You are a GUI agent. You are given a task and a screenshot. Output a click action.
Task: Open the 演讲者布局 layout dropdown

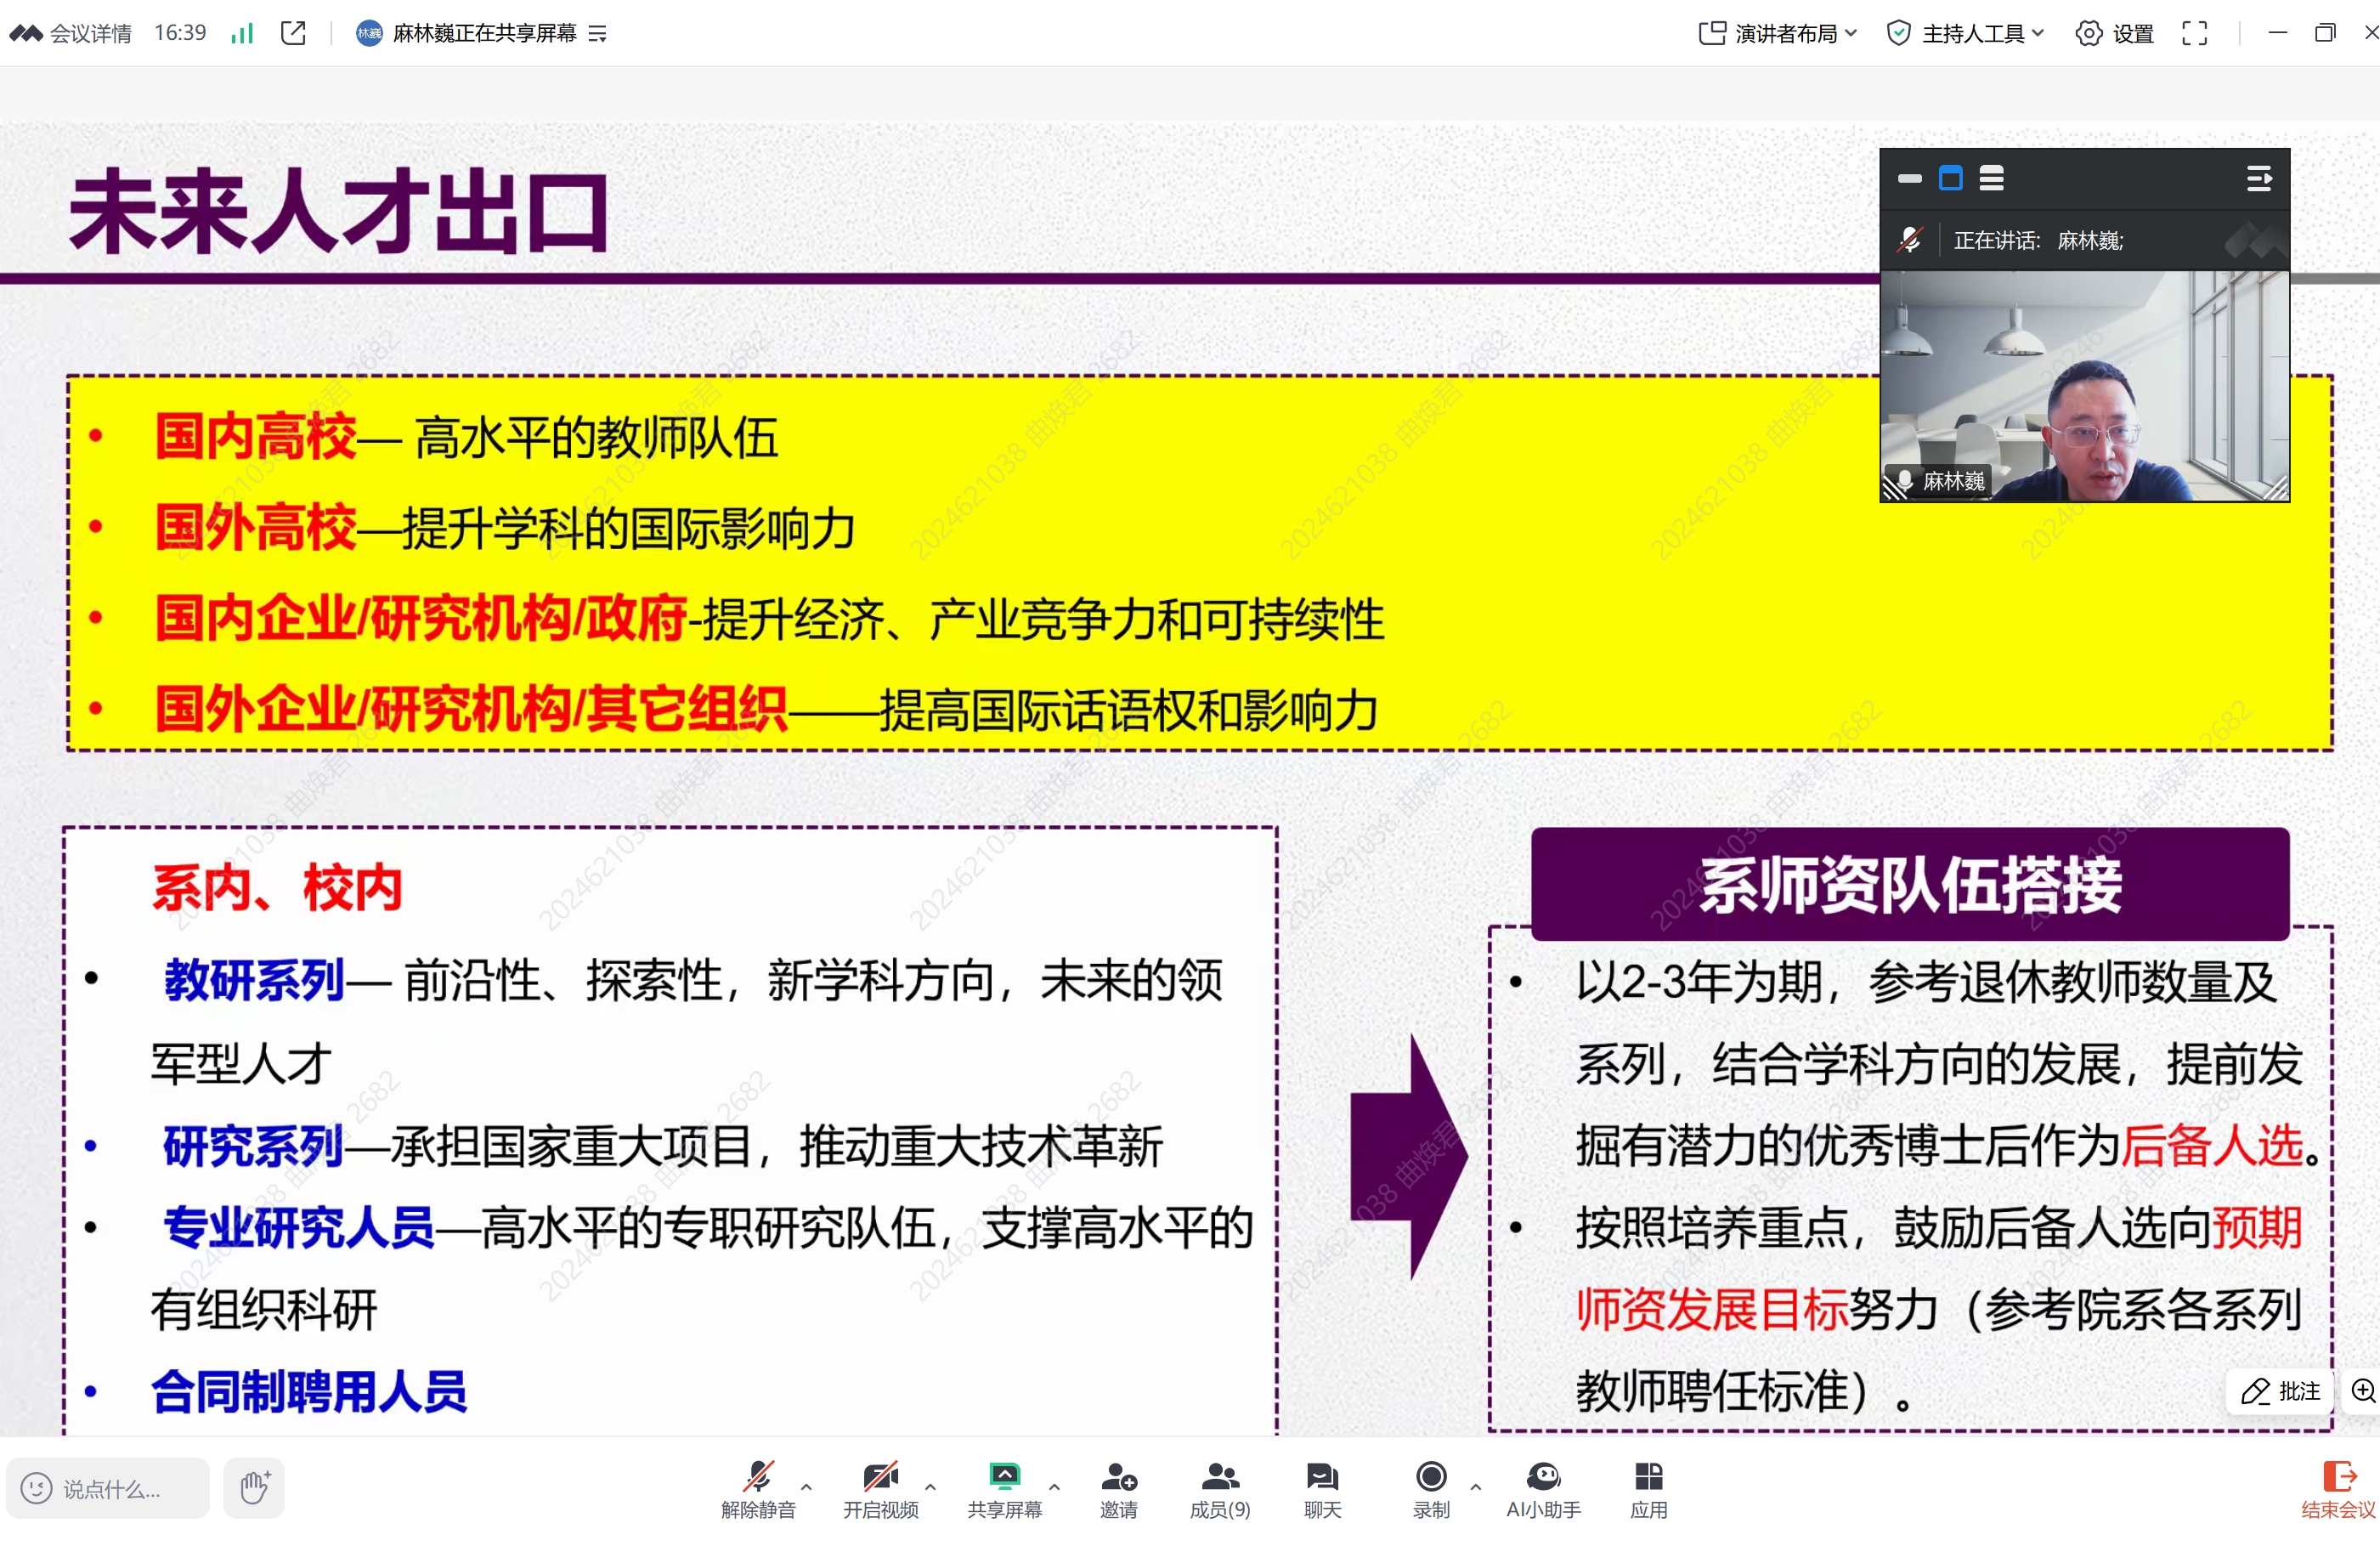click(x=1778, y=34)
